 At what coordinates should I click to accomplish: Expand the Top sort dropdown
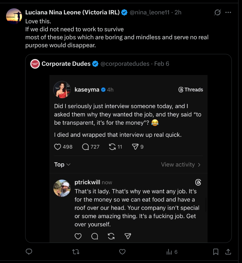click(62, 164)
